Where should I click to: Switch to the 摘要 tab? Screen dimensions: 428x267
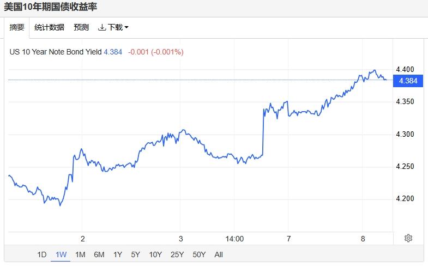pos(17,27)
